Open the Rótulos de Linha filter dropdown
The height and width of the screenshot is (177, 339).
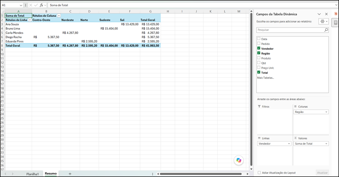point(30,20)
